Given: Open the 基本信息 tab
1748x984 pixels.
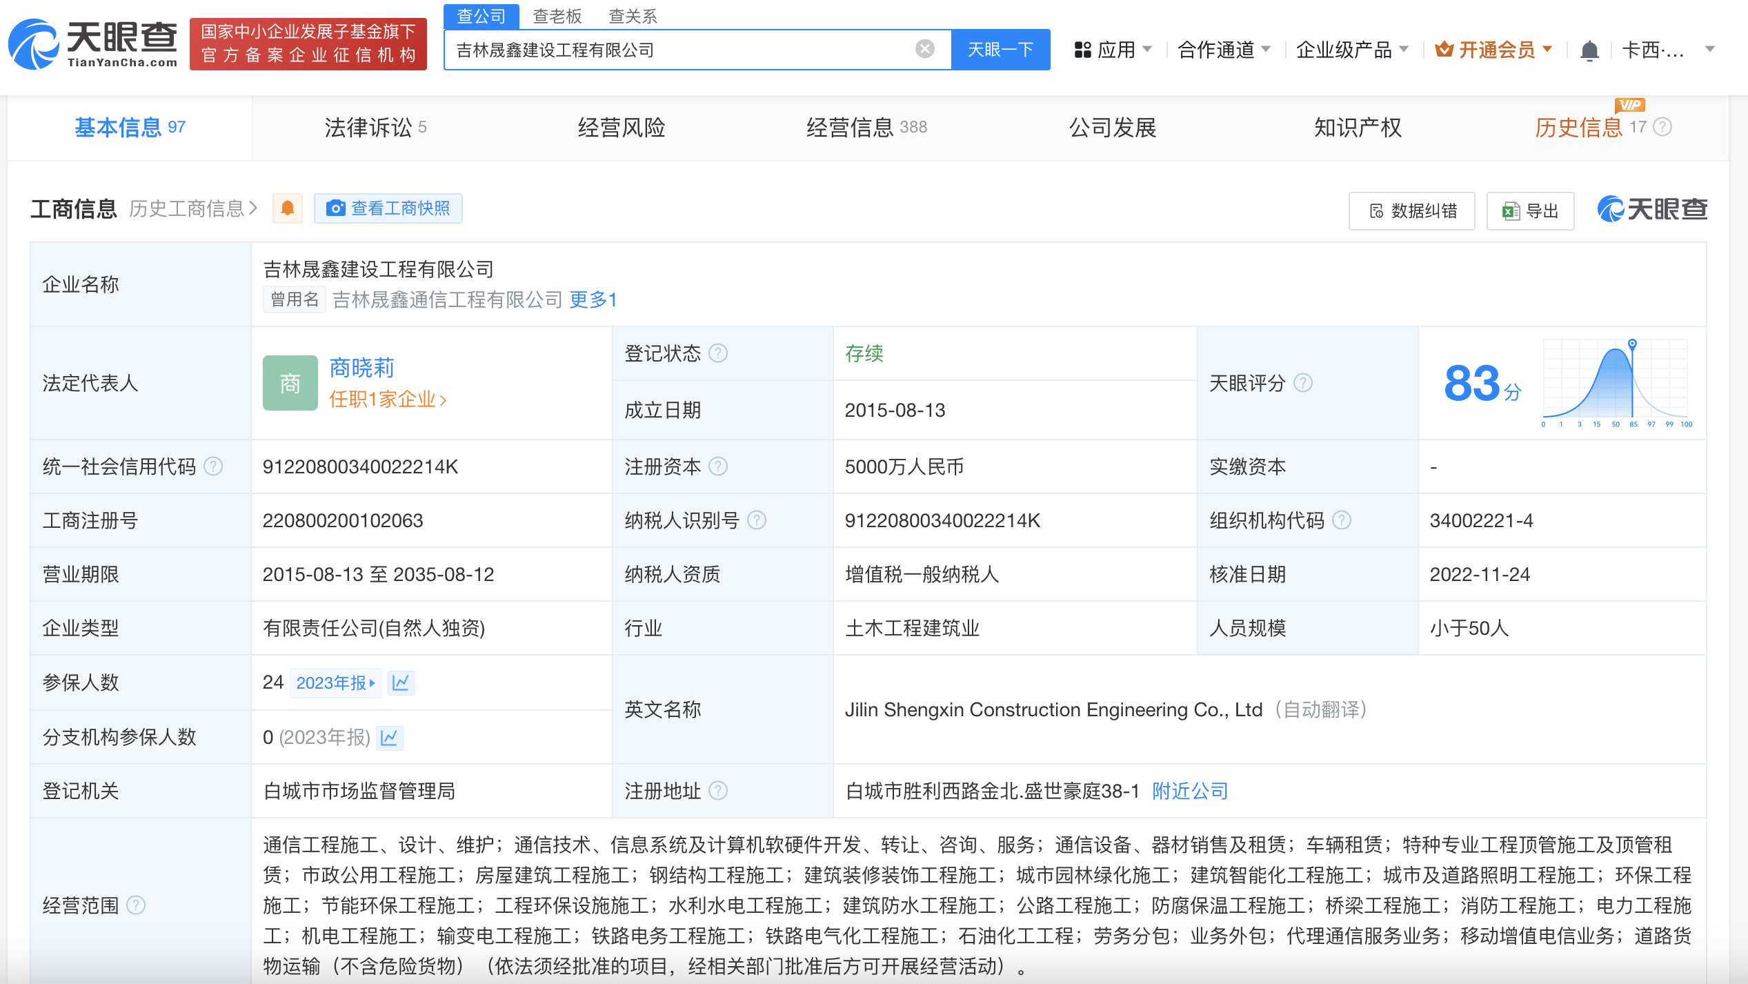Looking at the screenshot, I should (x=130, y=128).
